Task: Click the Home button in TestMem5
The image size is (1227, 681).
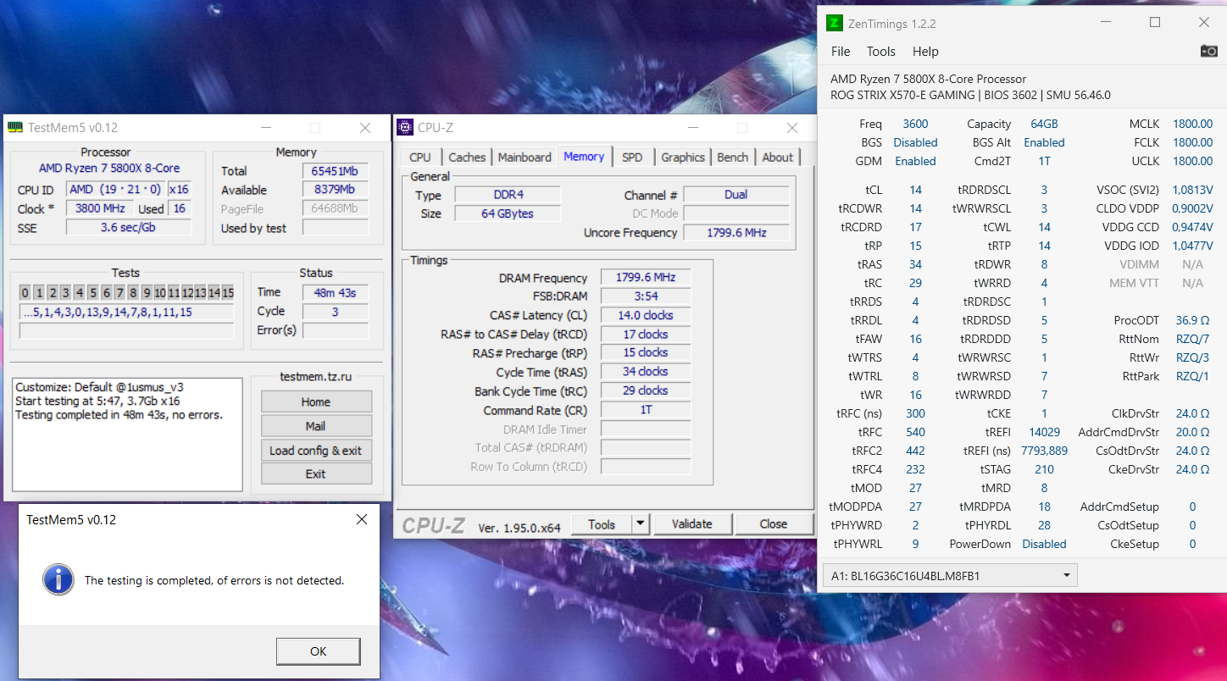Action: pyautogui.click(x=316, y=401)
